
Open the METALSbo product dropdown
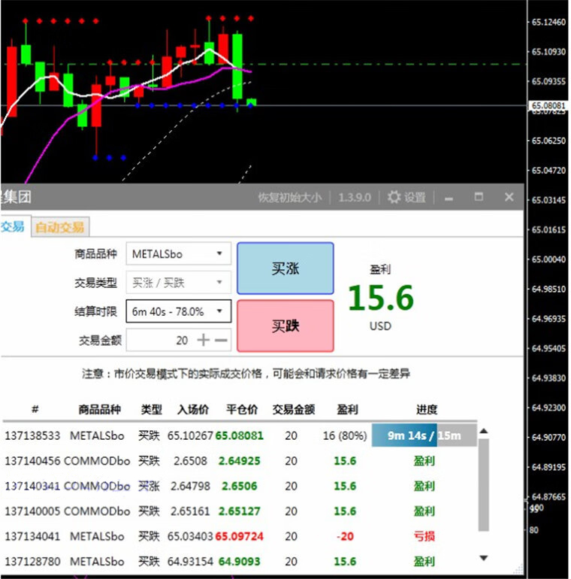[179, 253]
